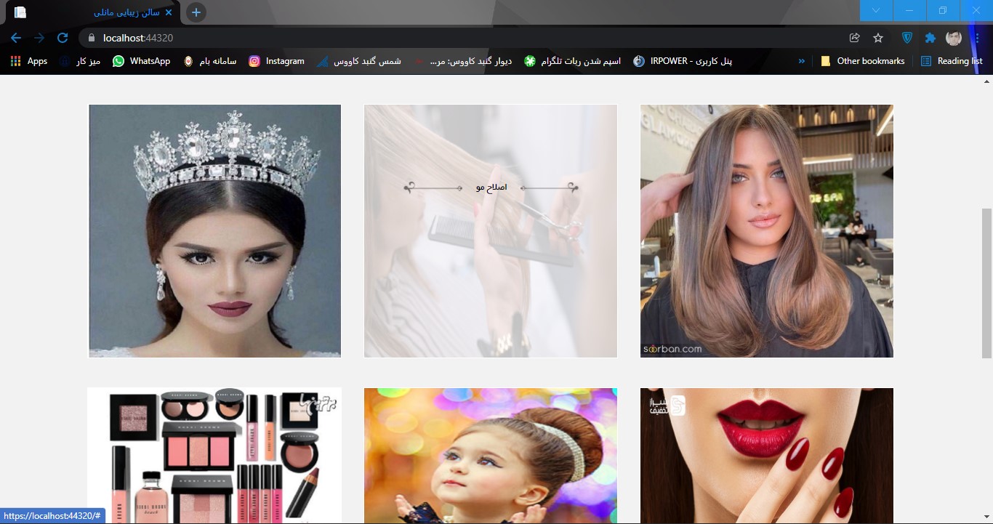Open the Chrome profile avatar
The image size is (993, 524).
(x=953, y=38)
